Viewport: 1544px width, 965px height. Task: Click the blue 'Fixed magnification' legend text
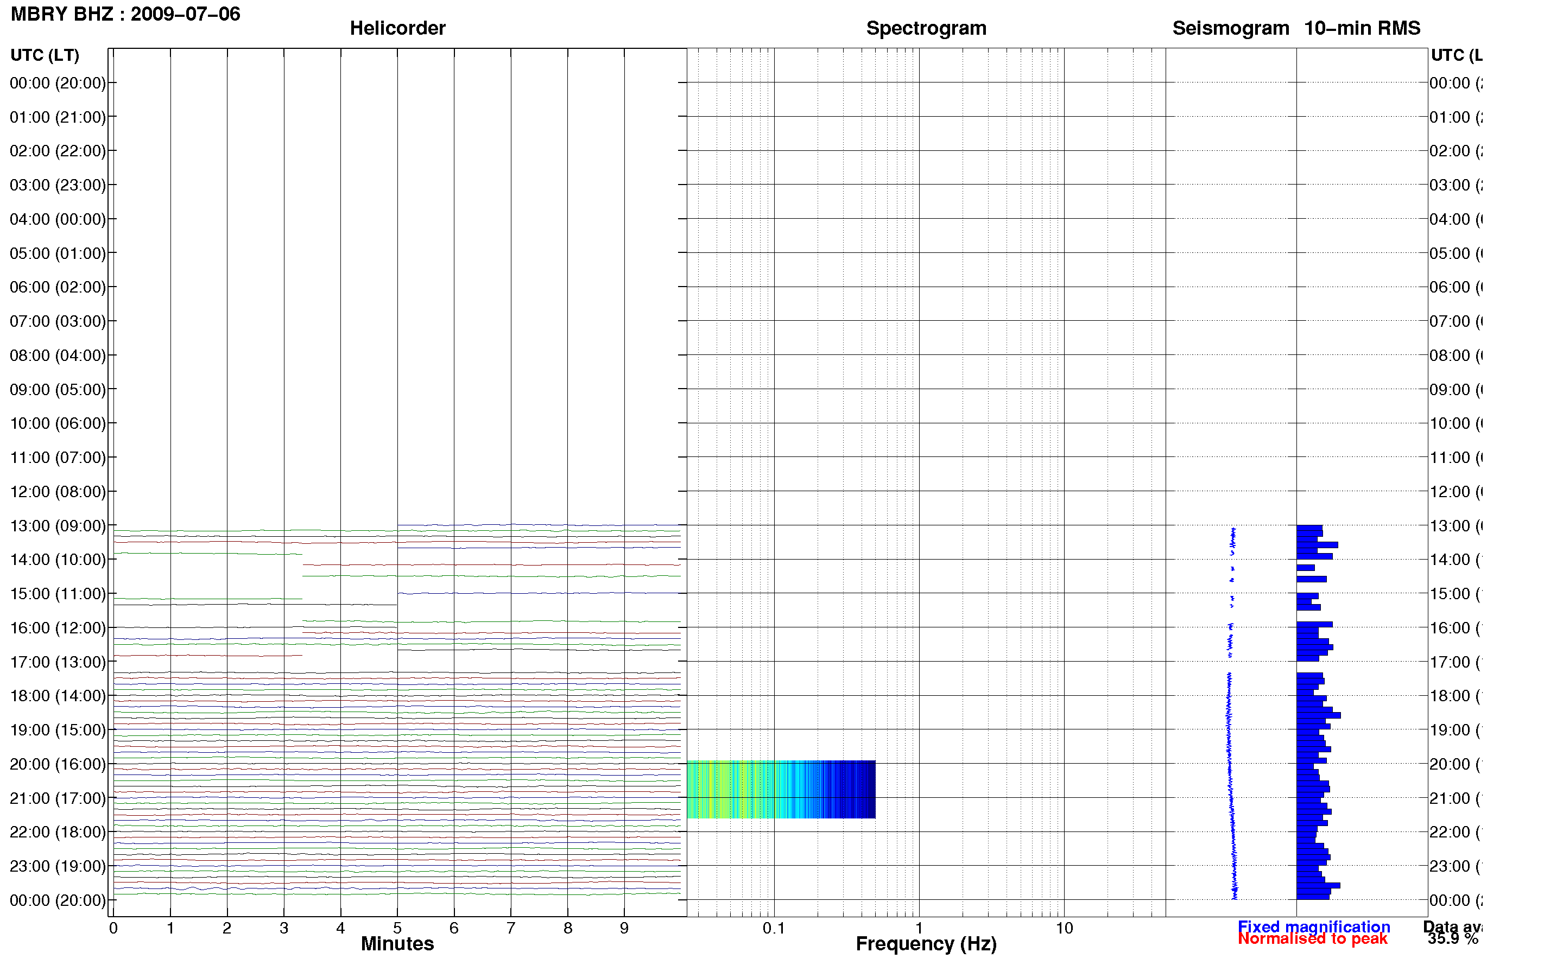click(x=1314, y=926)
